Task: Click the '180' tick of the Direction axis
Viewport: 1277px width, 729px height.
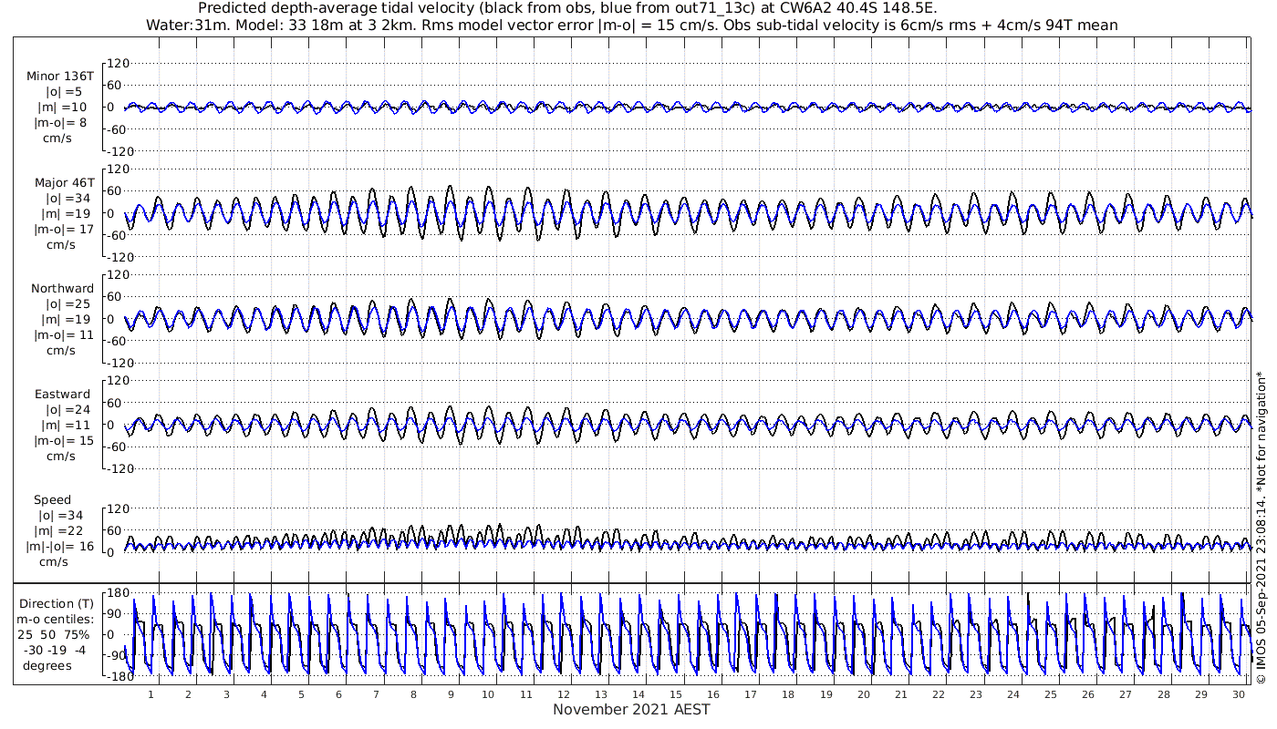Action: pos(120,593)
